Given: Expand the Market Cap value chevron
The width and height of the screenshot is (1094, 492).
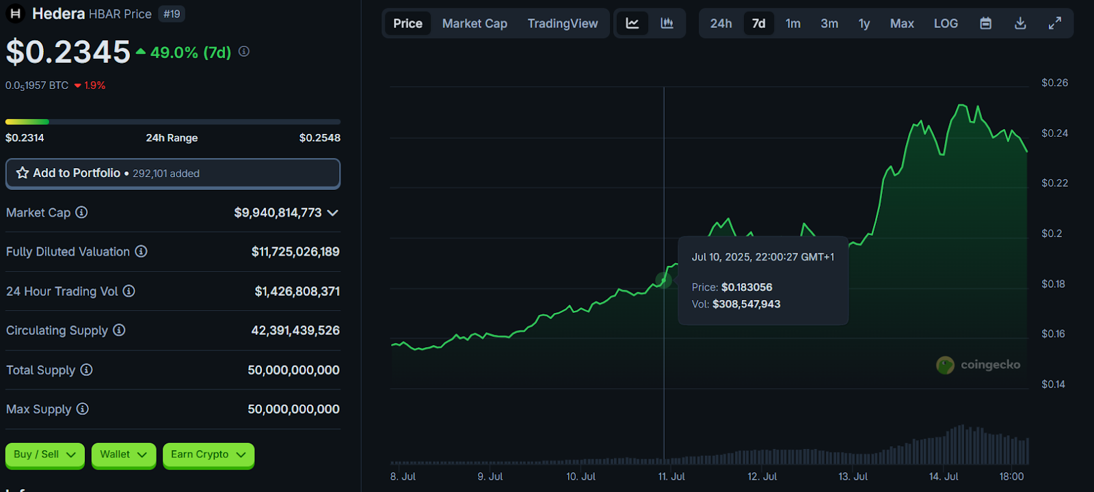Looking at the screenshot, I should coord(333,213).
